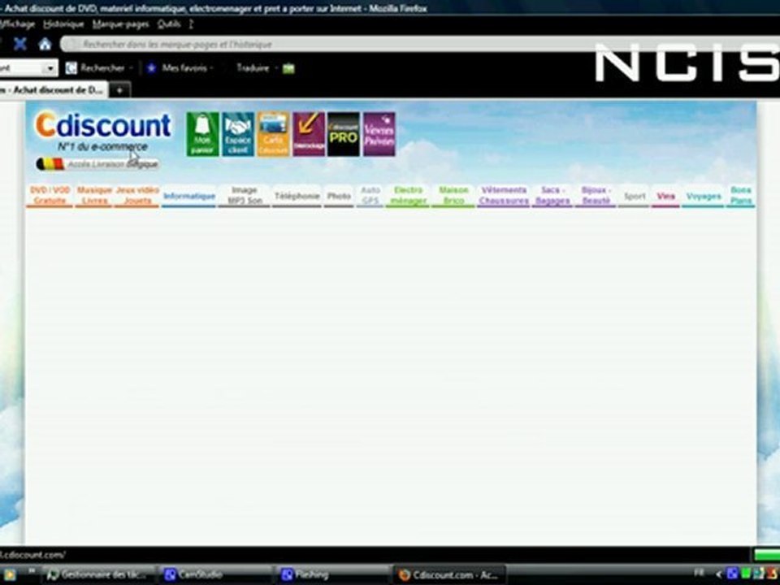780x585 pixels.
Task: Expand the toolbar search box dropdown arrow
Action: [x=50, y=68]
